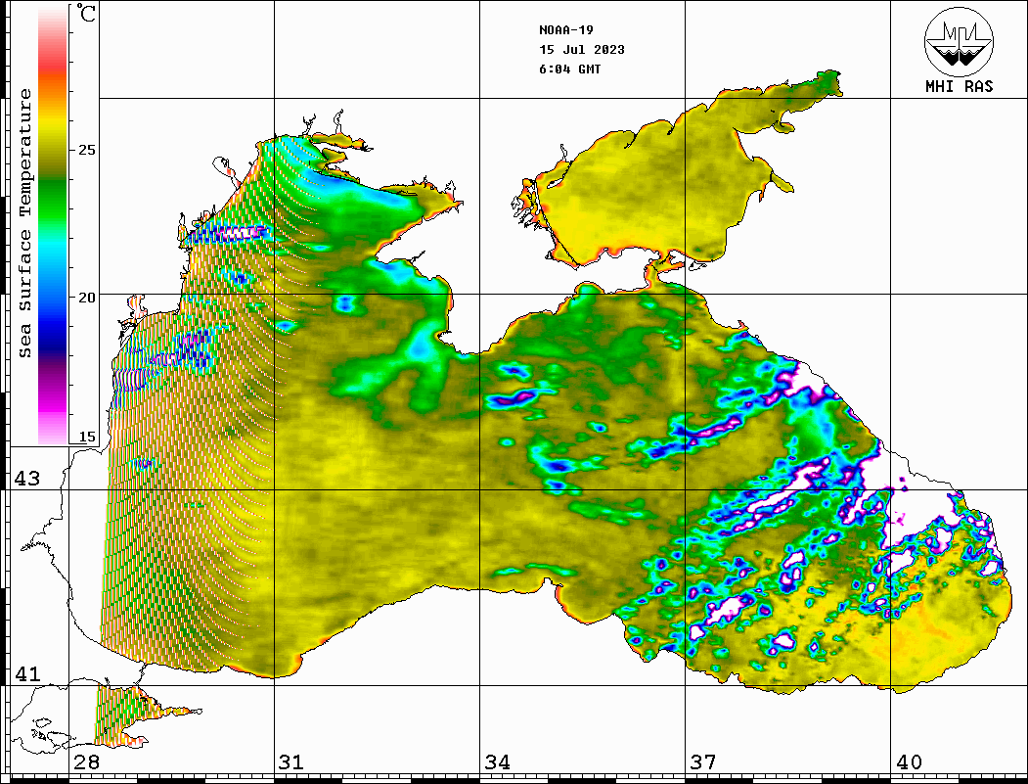Image resolution: width=1028 pixels, height=784 pixels.
Task: Click longitude label "28"
Action: pos(86,761)
